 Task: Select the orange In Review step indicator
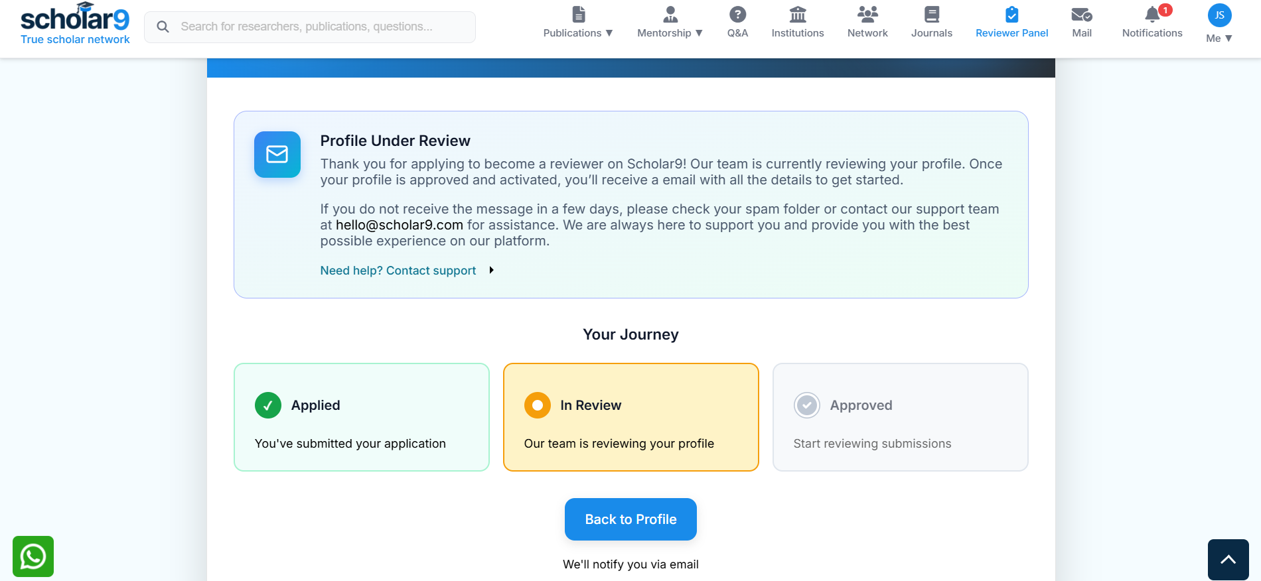pyautogui.click(x=538, y=405)
